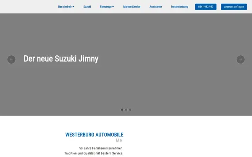Navigate to the Assistance page

click(x=156, y=7)
